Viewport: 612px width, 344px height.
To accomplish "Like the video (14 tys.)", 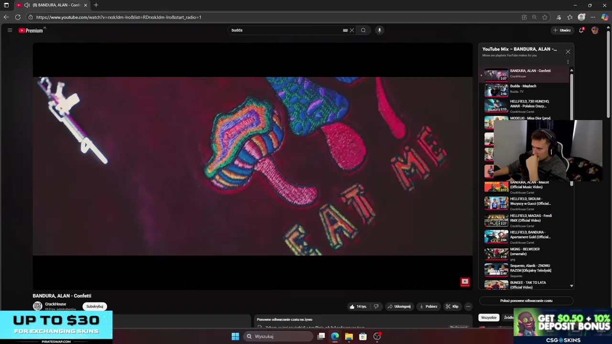I will [358, 306].
